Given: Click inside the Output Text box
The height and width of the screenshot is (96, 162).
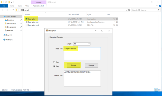Looking at the screenshot, I should (x=82, y=78).
